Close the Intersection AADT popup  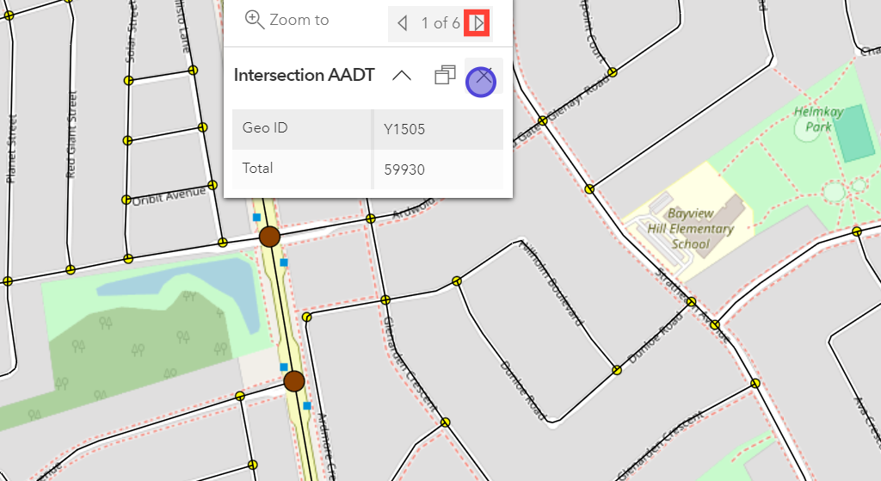coord(483,78)
